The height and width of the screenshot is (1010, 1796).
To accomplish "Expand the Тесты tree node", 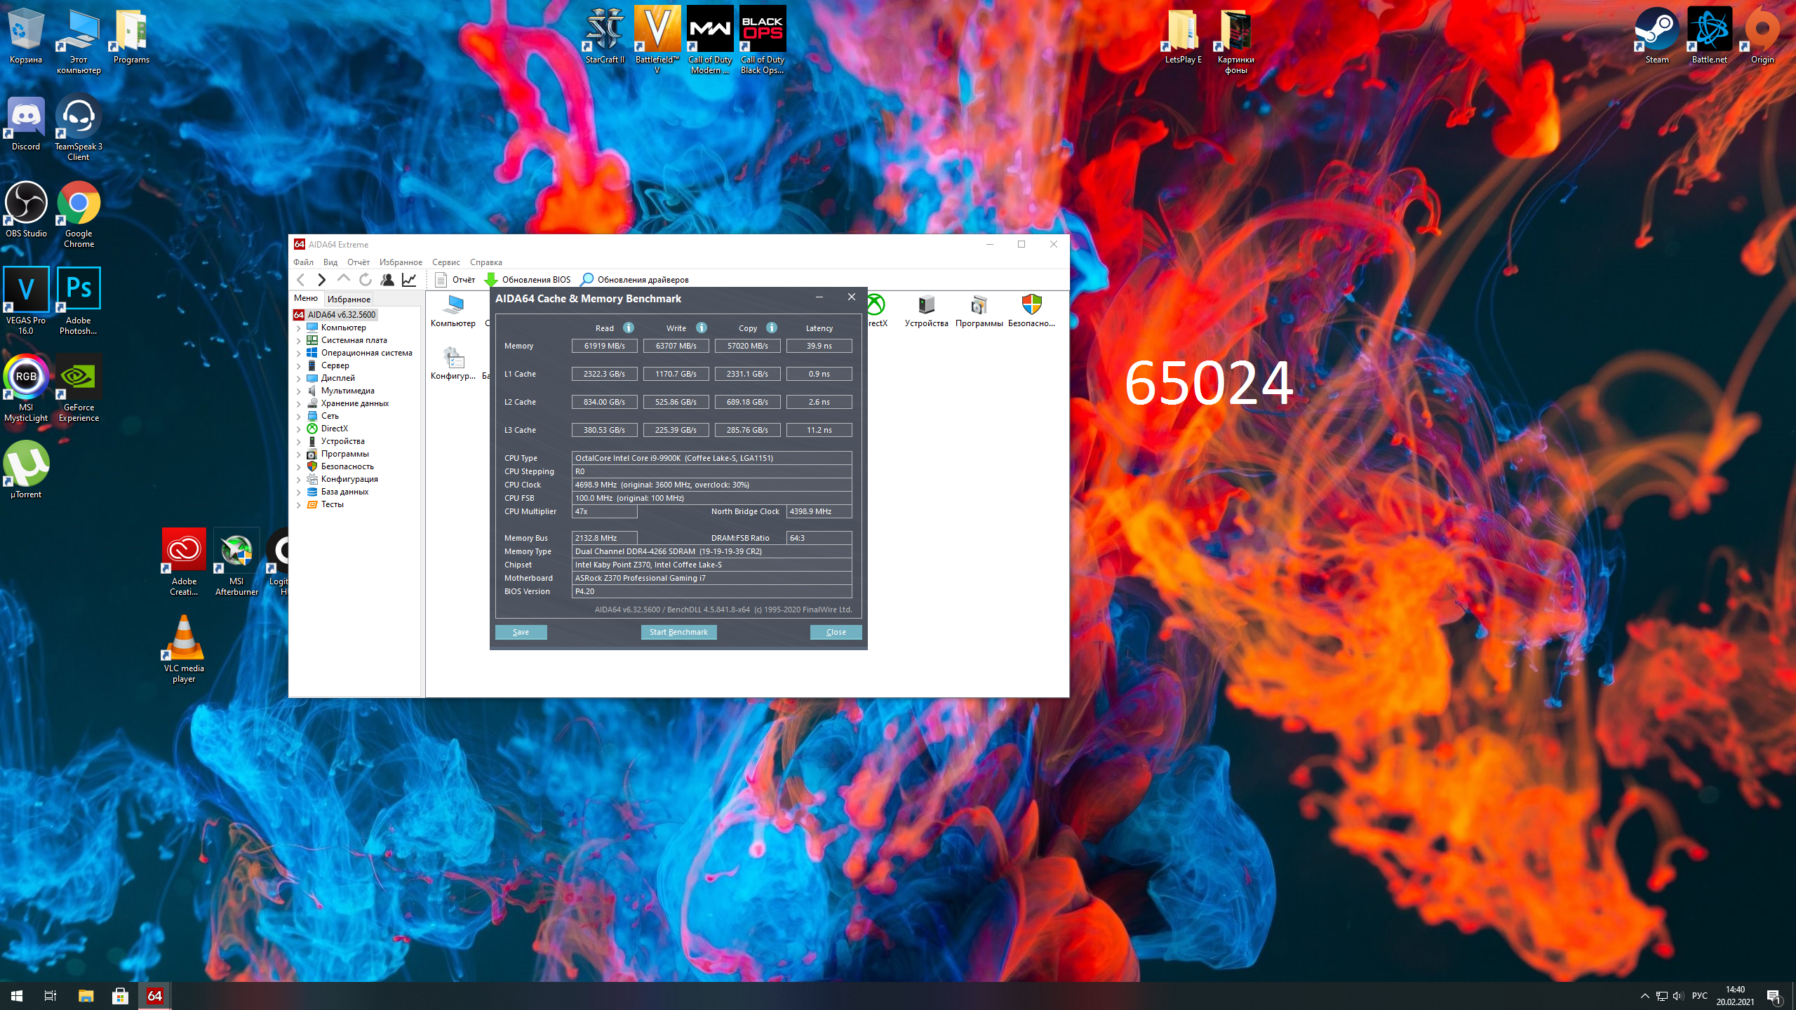I will 299,505.
